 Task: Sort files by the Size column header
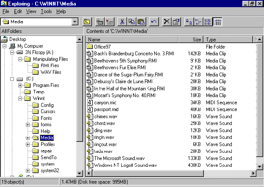coord(192,39)
